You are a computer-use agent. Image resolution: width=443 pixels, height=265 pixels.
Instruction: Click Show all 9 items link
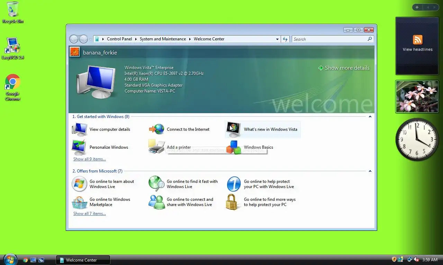point(90,159)
